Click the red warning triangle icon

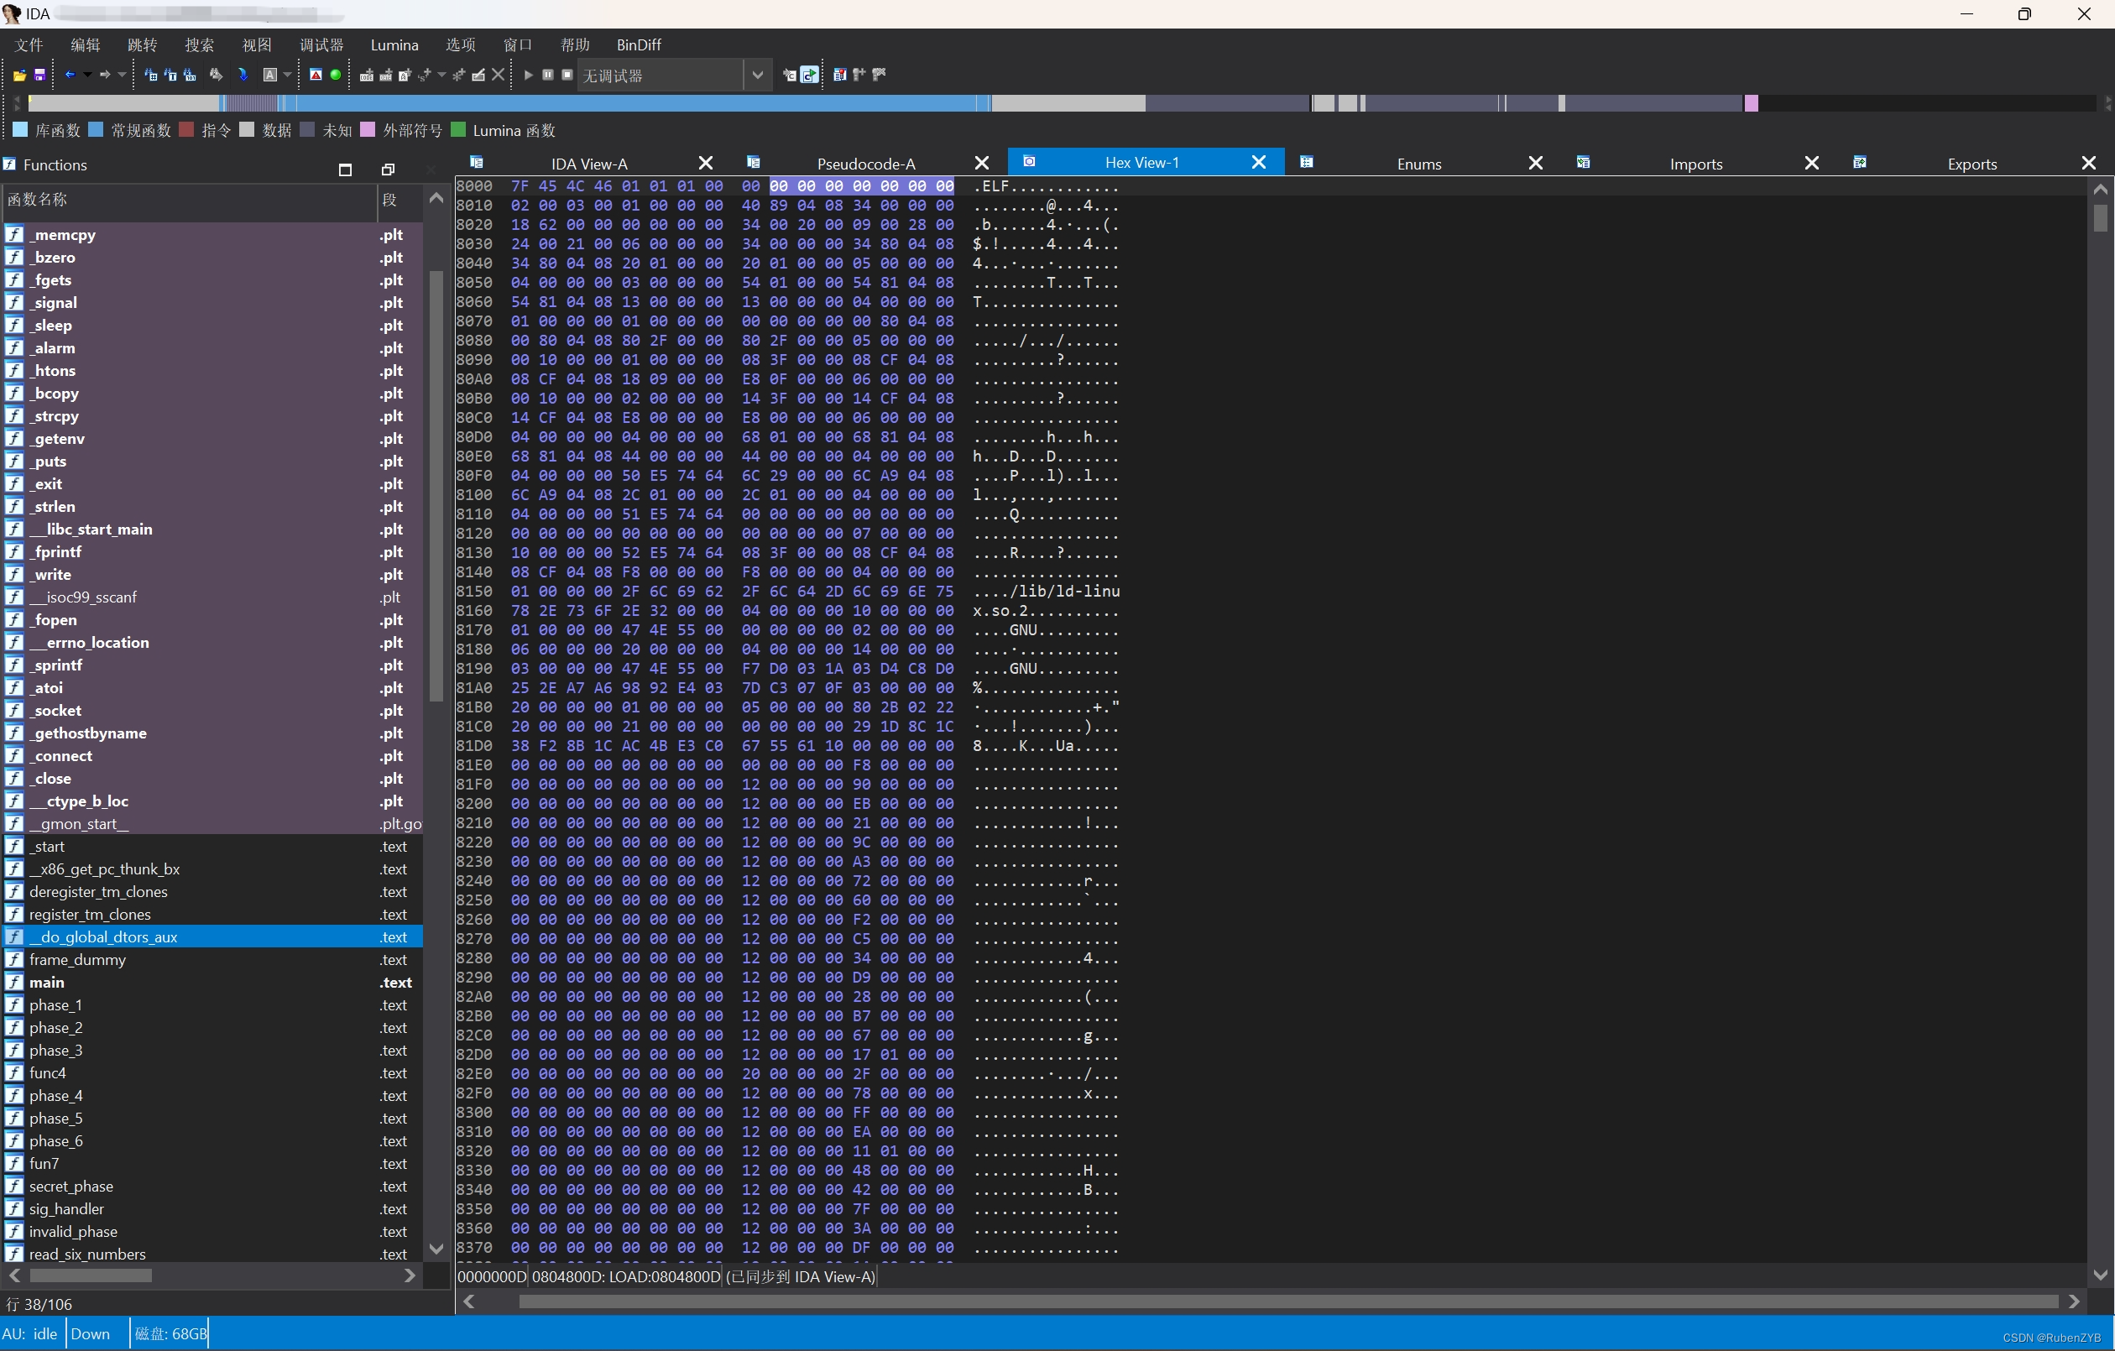pyautogui.click(x=316, y=76)
